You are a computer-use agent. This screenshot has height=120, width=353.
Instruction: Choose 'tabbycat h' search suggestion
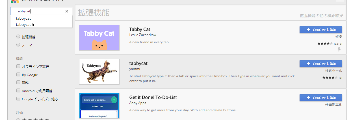[25, 24]
